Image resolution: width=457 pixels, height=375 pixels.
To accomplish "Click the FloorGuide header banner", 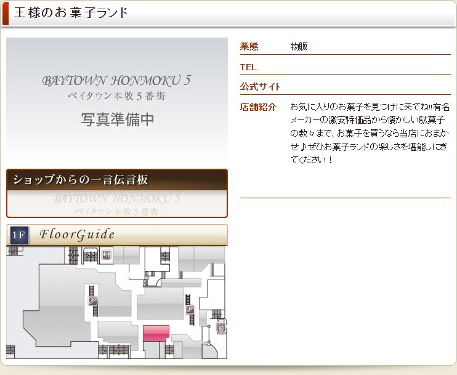I will click(x=117, y=235).
